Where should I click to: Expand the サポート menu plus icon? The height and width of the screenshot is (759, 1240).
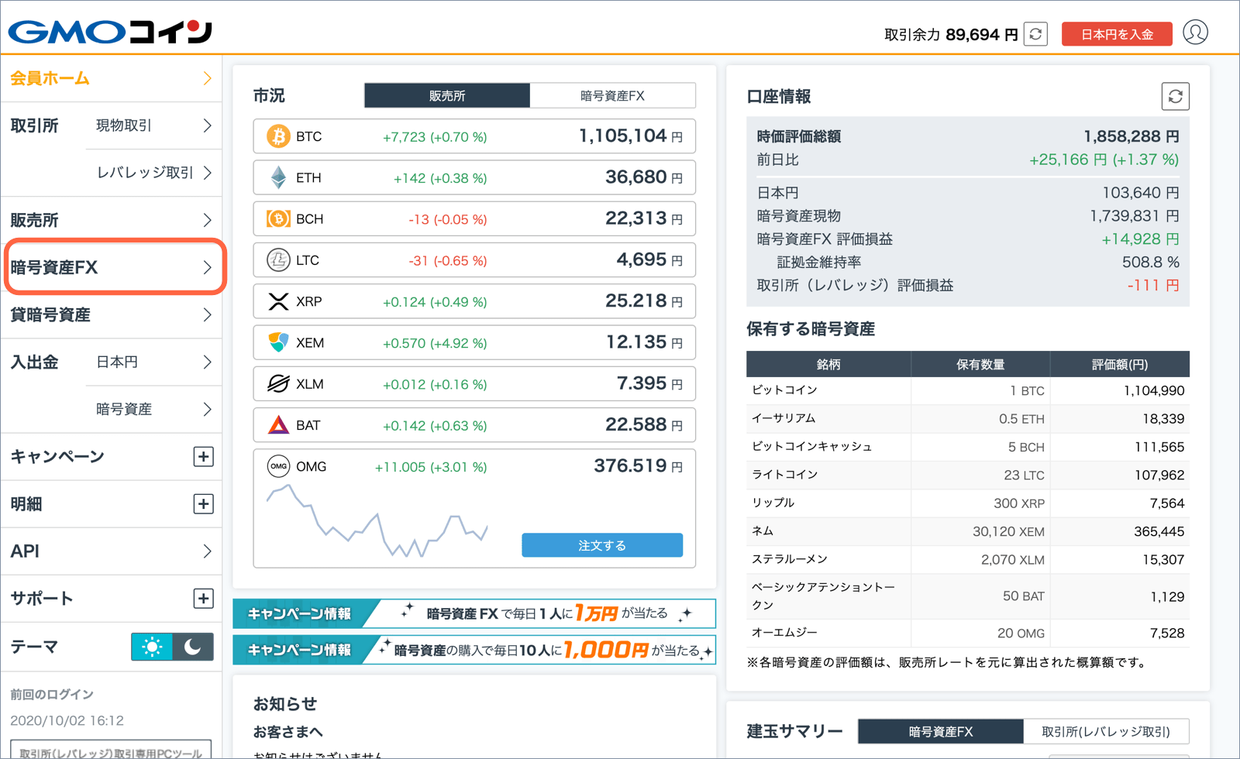click(203, 599)
